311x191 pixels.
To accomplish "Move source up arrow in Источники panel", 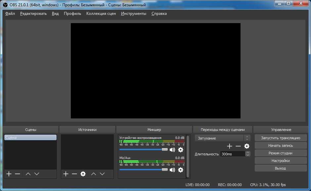I will click(x=94, y=174).
